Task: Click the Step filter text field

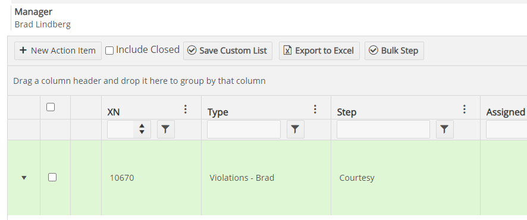Action: point(383,129)
